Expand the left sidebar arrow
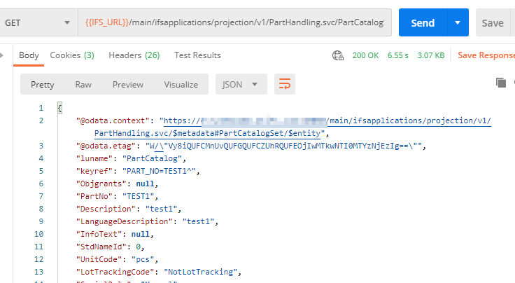The height and width of the screenshot is (283, 515). [x=4, y=55]
